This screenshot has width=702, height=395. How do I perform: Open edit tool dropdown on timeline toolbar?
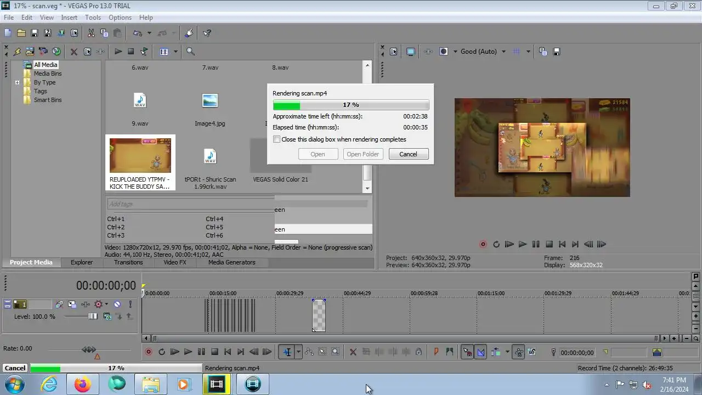(298, 352)
